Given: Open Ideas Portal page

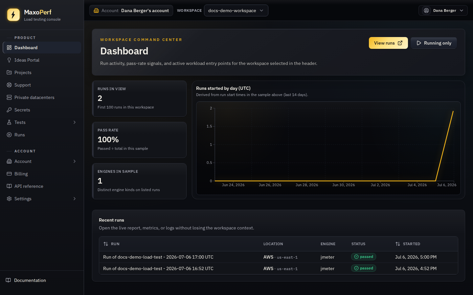Looking at the screenshot, I should coord(42,60).
